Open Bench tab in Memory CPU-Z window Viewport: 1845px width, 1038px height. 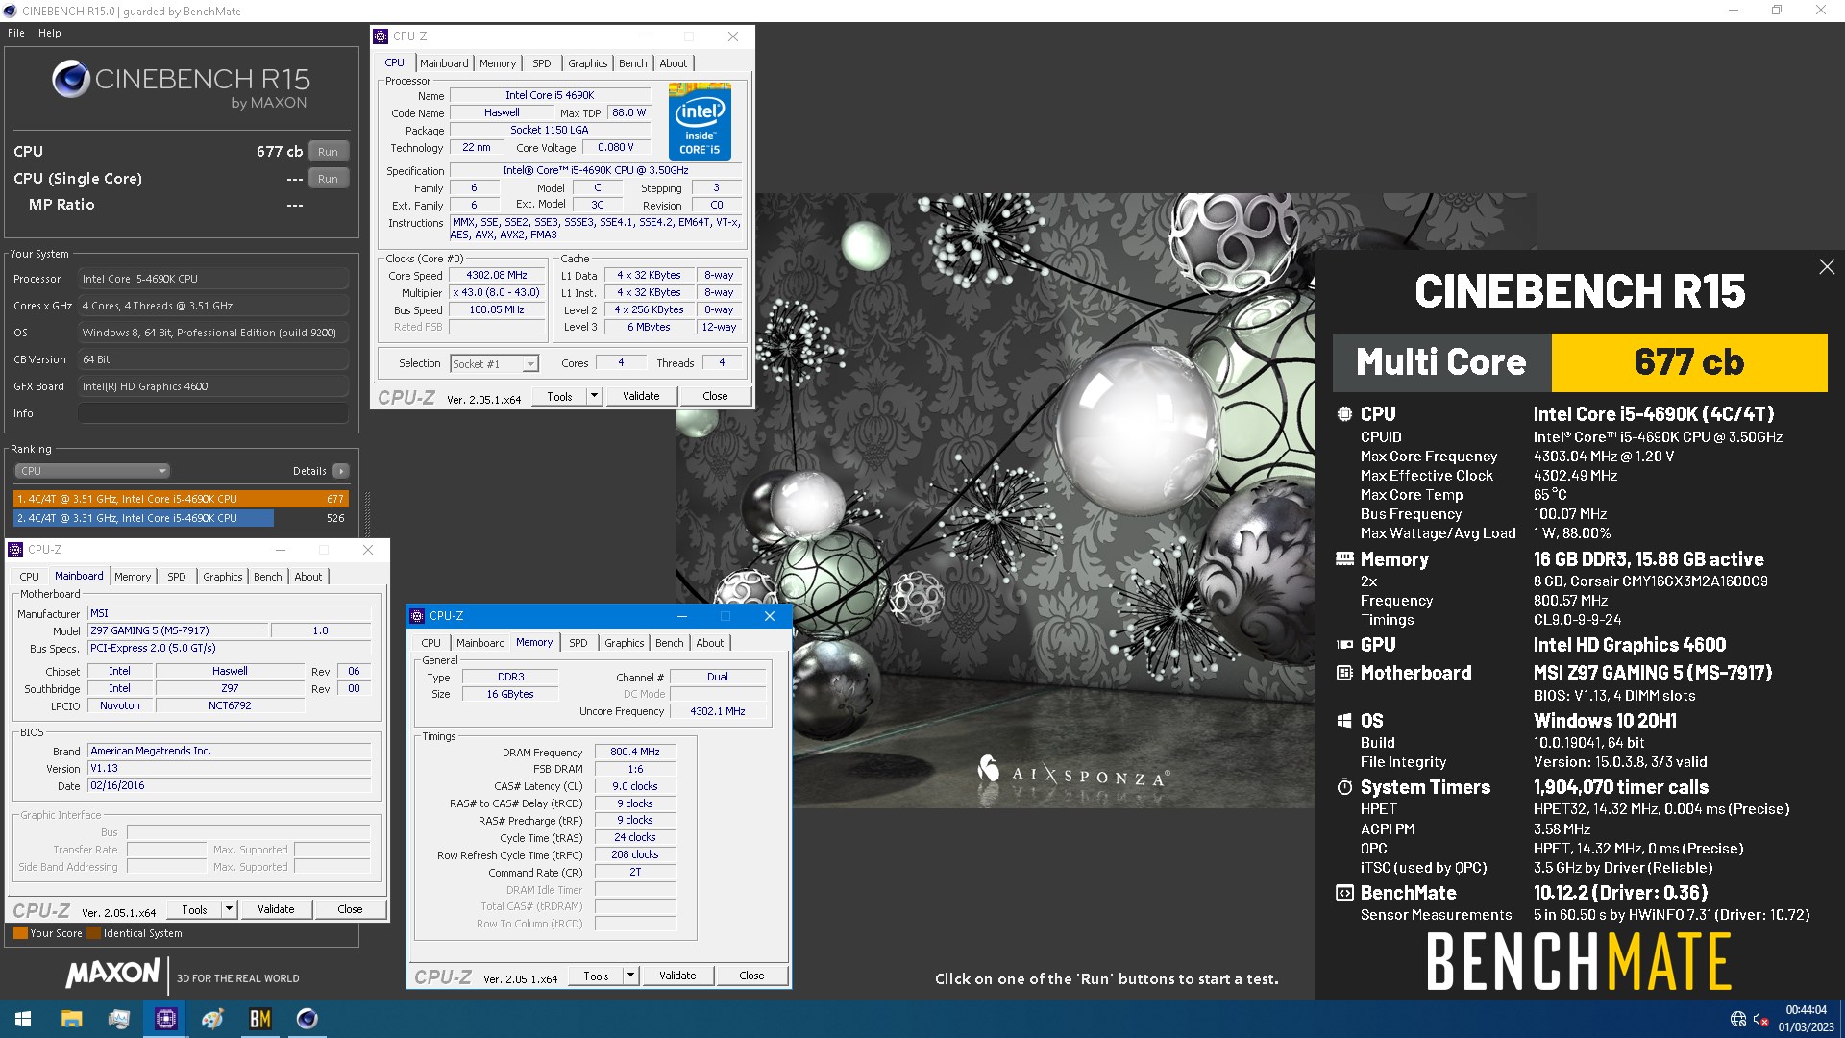tap(669, 643)
